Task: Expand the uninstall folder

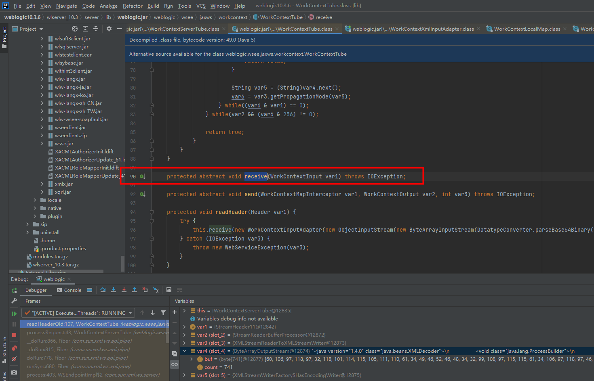Action: (27, 232)
